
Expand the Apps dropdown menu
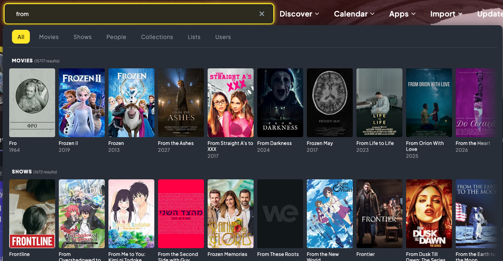(402, 14)
